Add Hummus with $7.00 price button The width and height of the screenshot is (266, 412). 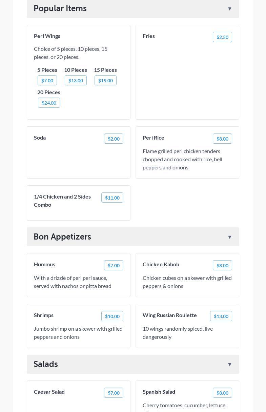[x=114, y=266]
